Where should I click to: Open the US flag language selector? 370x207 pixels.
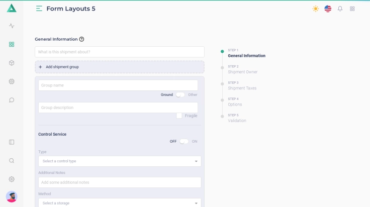328,9
